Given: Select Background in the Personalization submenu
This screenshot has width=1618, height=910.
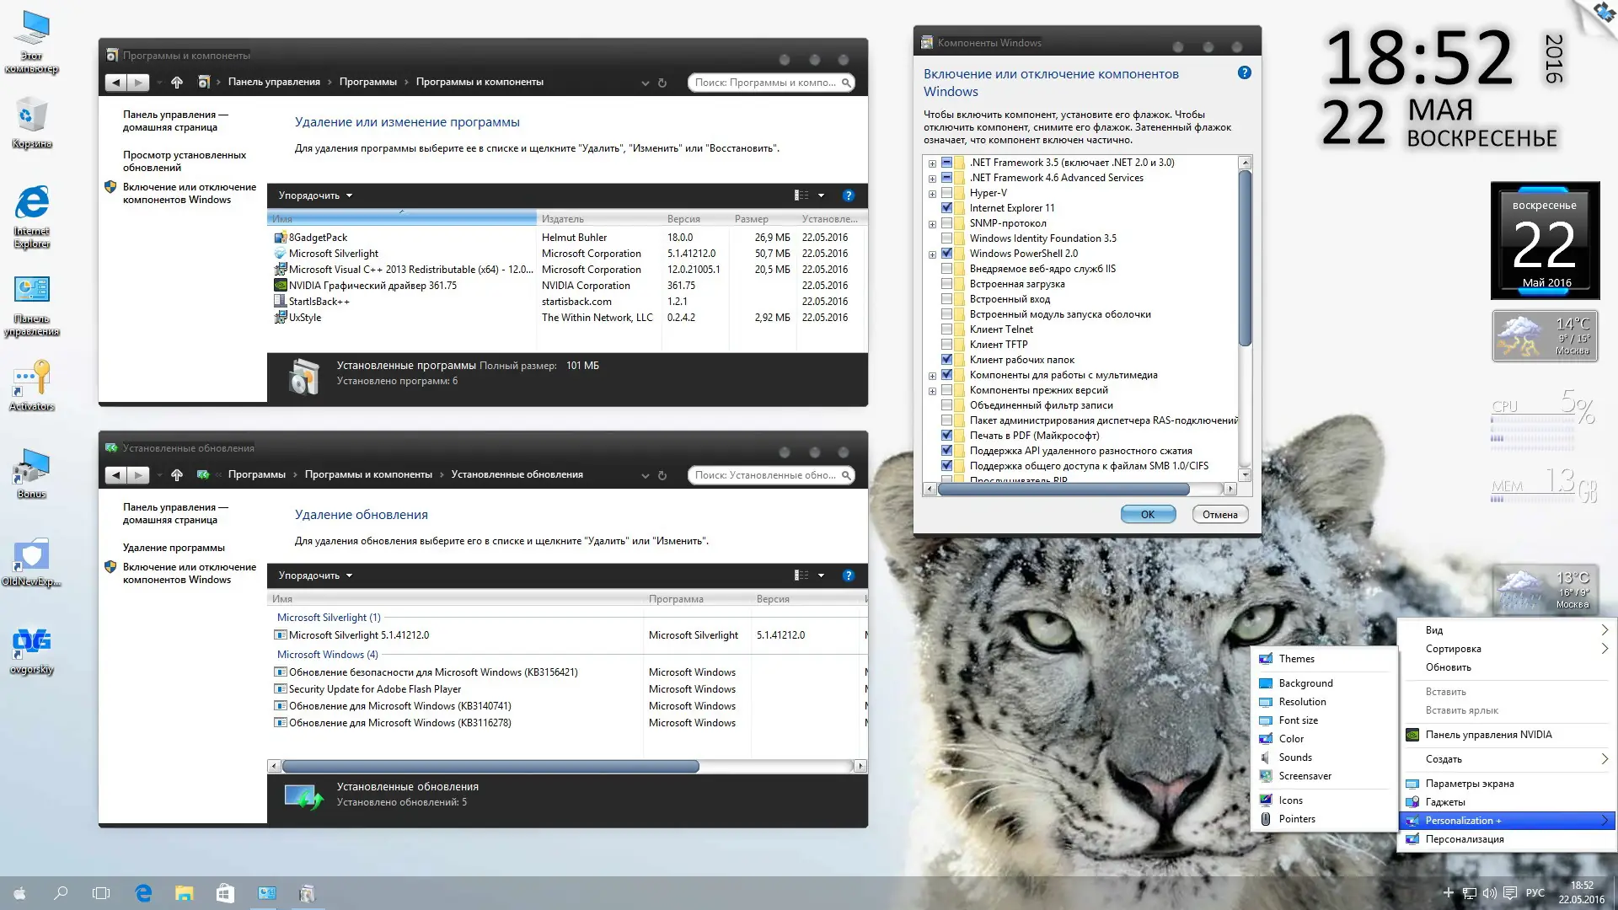Looking at the screenshot, I should (x=1305, y=683).
